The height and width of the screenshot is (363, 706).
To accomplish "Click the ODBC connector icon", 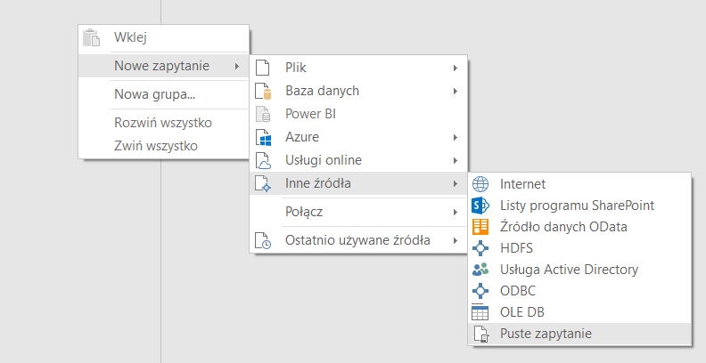I will click(x=480, y=291).
